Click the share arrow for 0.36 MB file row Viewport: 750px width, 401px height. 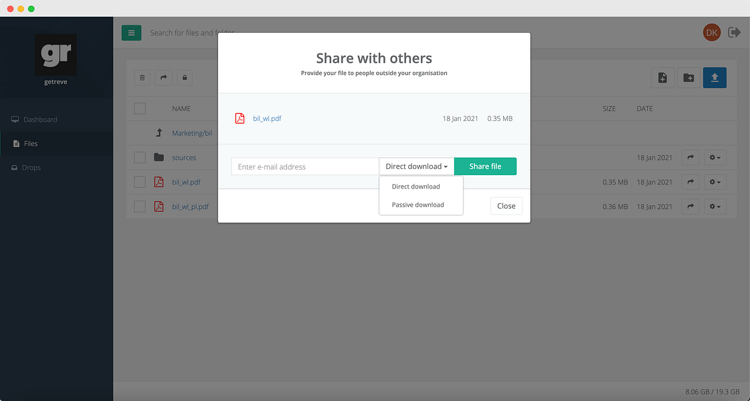tap(690, 207)
